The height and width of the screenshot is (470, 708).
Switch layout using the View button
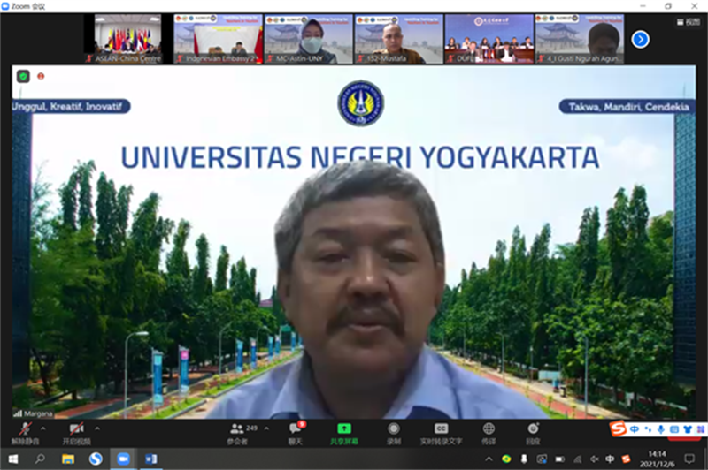click(x=686, y=24)
